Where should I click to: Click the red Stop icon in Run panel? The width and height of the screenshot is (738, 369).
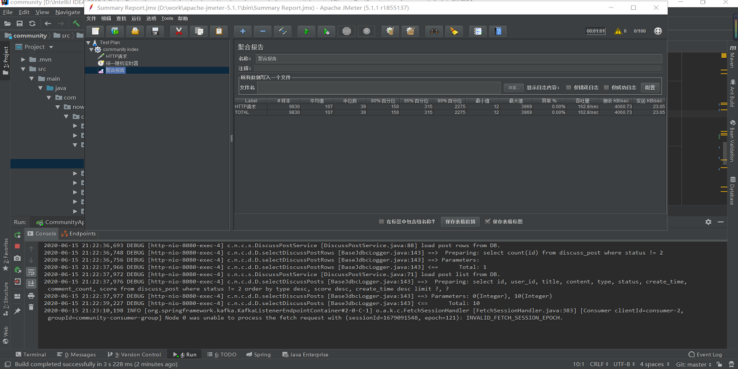coord(17,246)
